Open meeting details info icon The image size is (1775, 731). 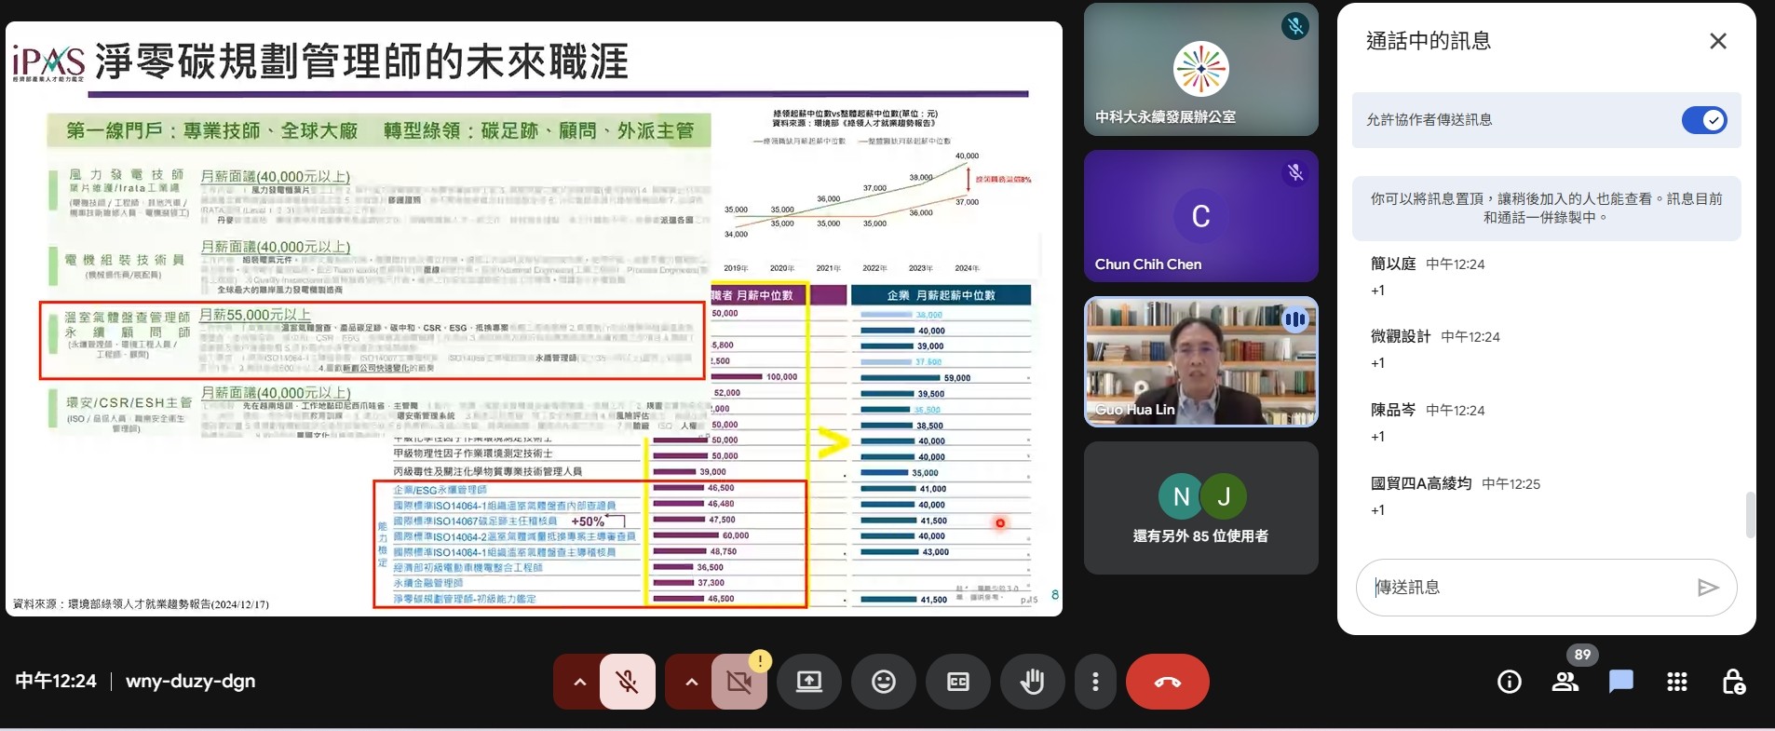(x=1509, y=682)
